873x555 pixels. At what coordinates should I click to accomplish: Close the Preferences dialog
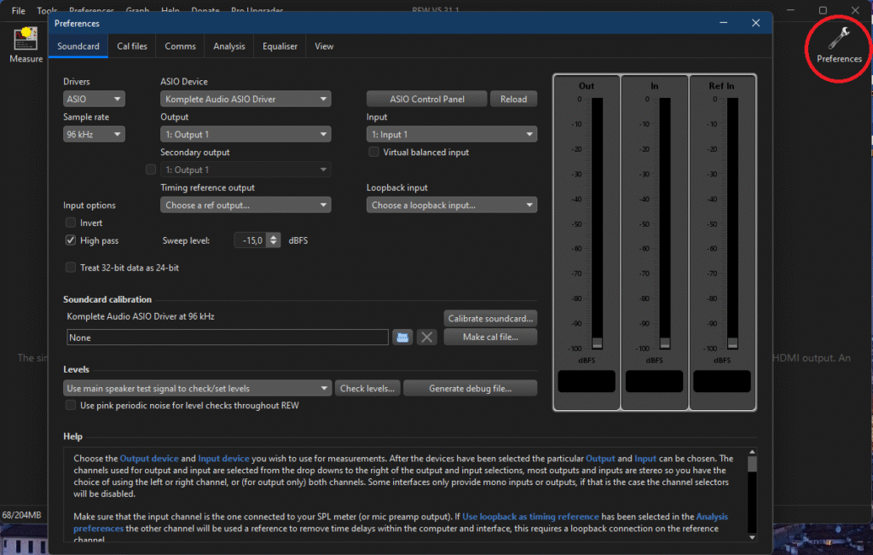point(755,24)
